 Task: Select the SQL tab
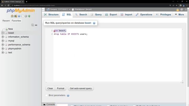tap(66, 14)
